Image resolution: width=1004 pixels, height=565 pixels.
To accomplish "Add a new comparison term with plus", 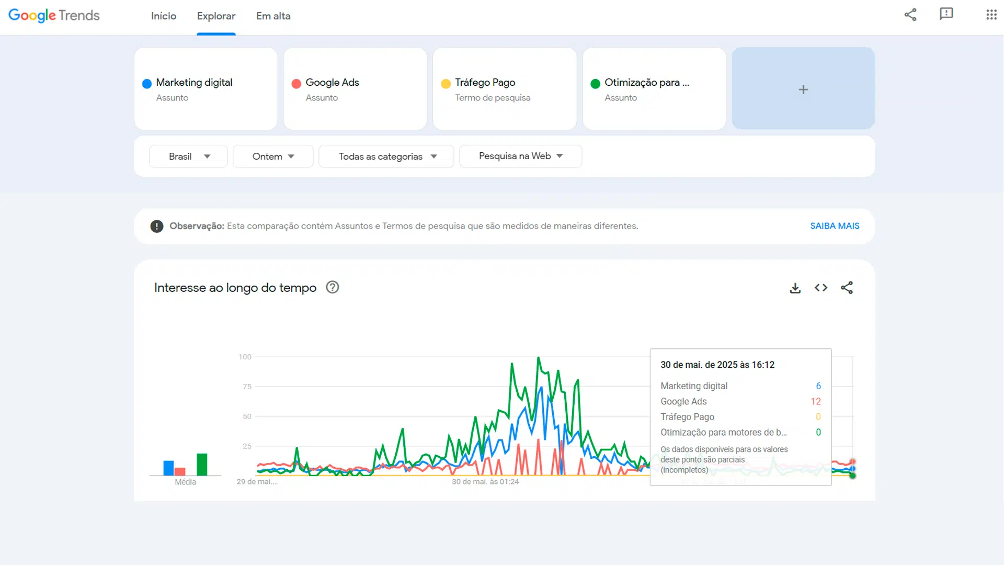I will click(x=803, y=88).
